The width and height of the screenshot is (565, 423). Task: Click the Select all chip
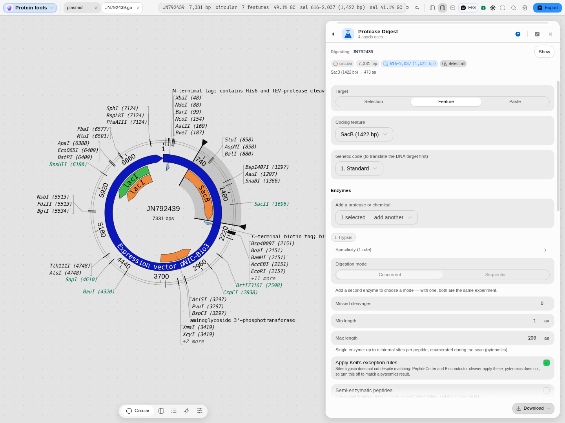[x=453, y=64]
